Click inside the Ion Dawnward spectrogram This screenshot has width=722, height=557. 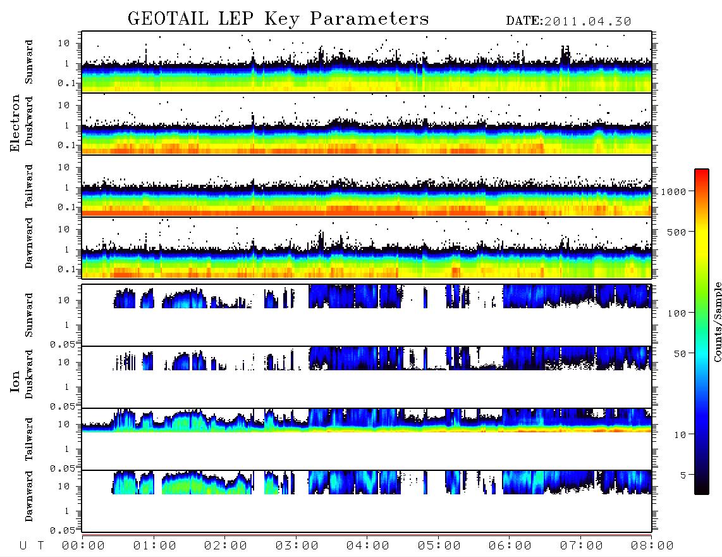tap(367, 501)
